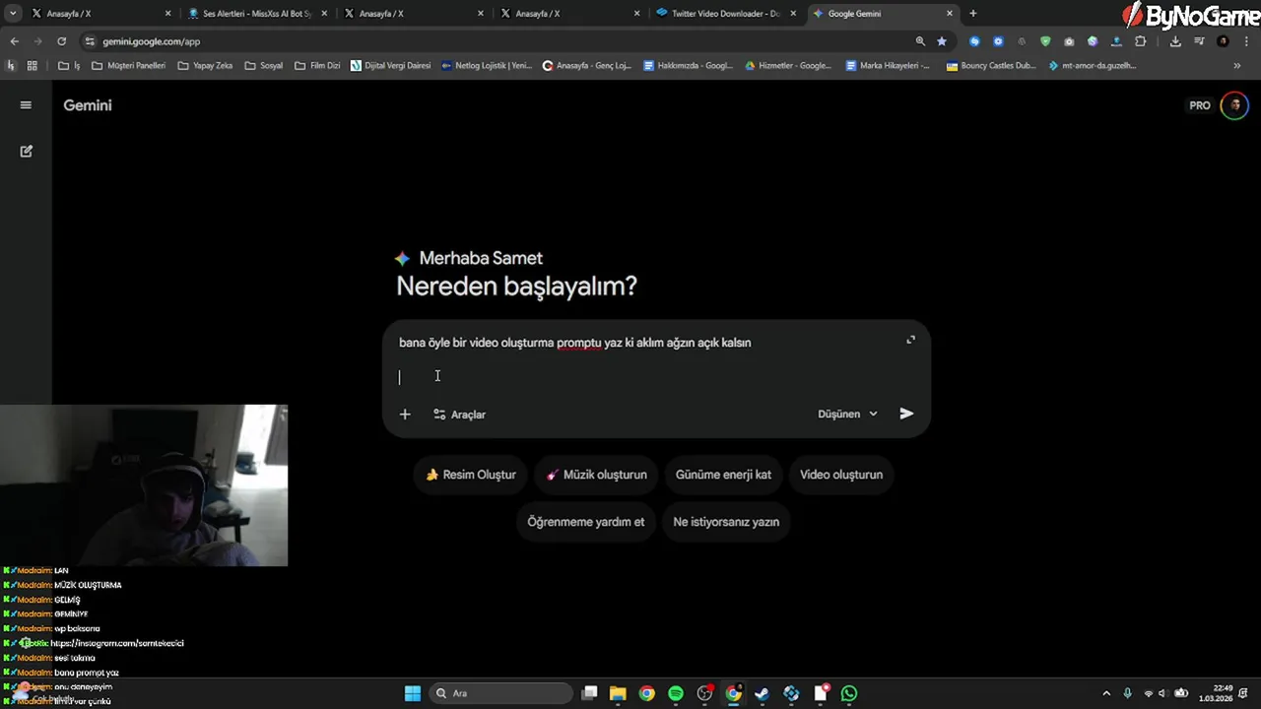Select the Ne istiyorsanız yazın chip
Viewport: 1261px width, 709px height.
726,522
